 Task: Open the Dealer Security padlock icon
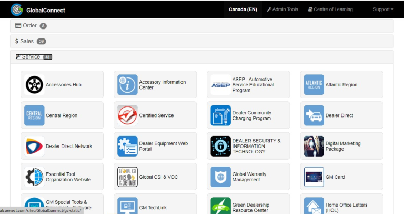coord(220,146)
